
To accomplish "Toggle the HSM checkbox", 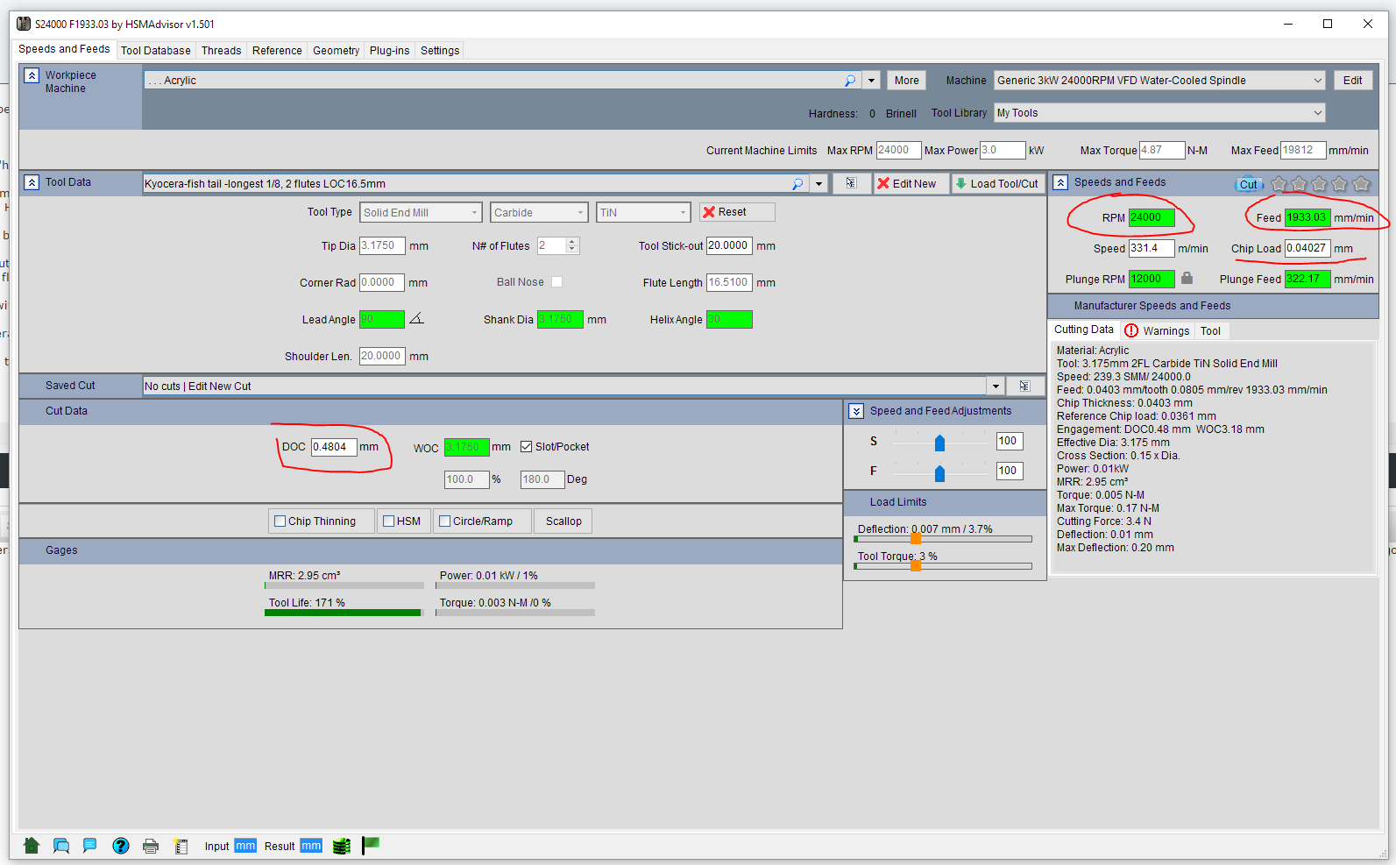I will point(389,521).
